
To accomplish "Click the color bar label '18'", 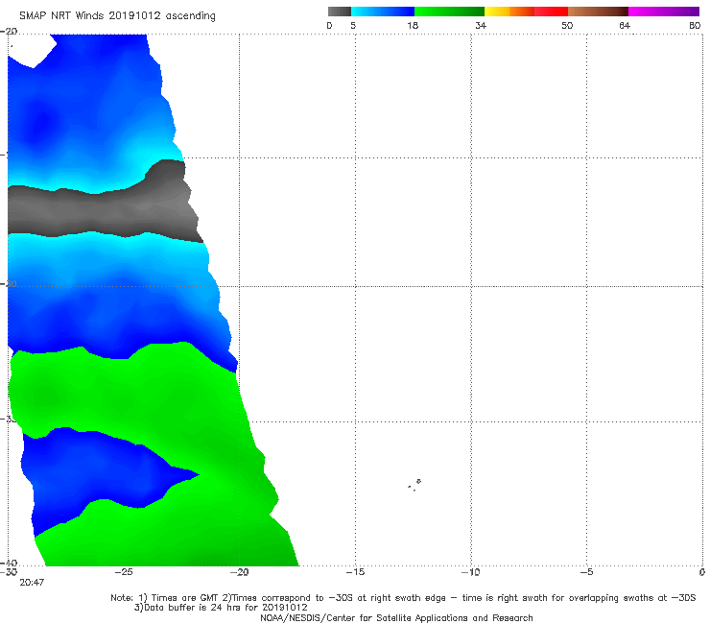I will (413, 25).
